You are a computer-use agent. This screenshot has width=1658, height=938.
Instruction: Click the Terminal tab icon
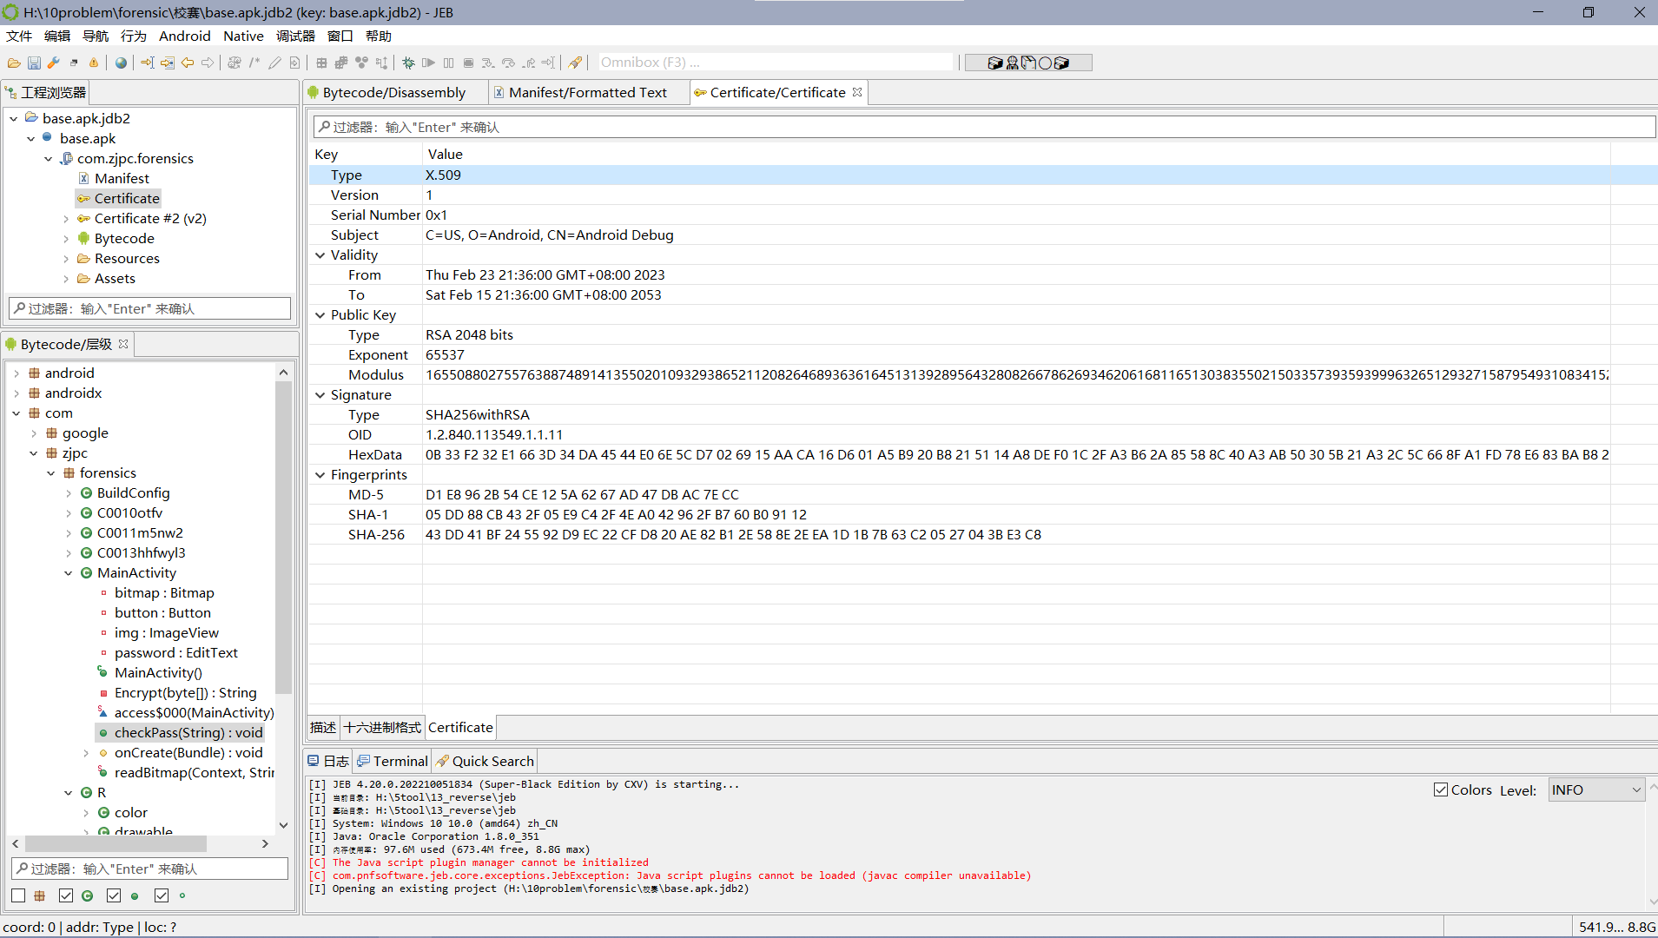(364, 761)
